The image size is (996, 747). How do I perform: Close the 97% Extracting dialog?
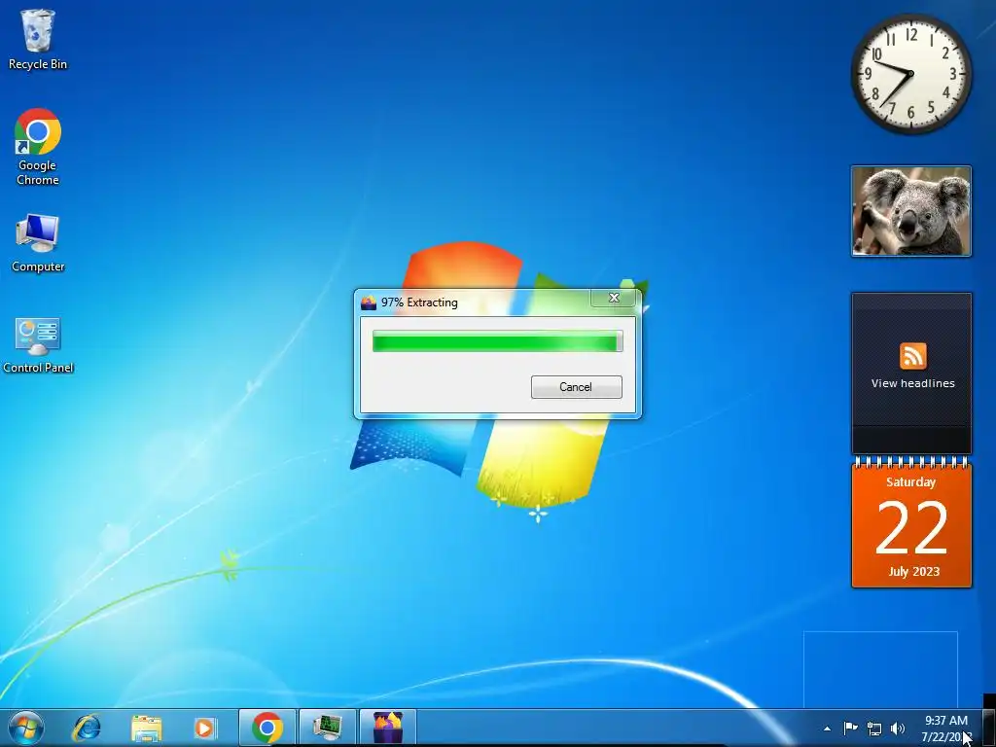pyautogui.click(x=614, y=298)
